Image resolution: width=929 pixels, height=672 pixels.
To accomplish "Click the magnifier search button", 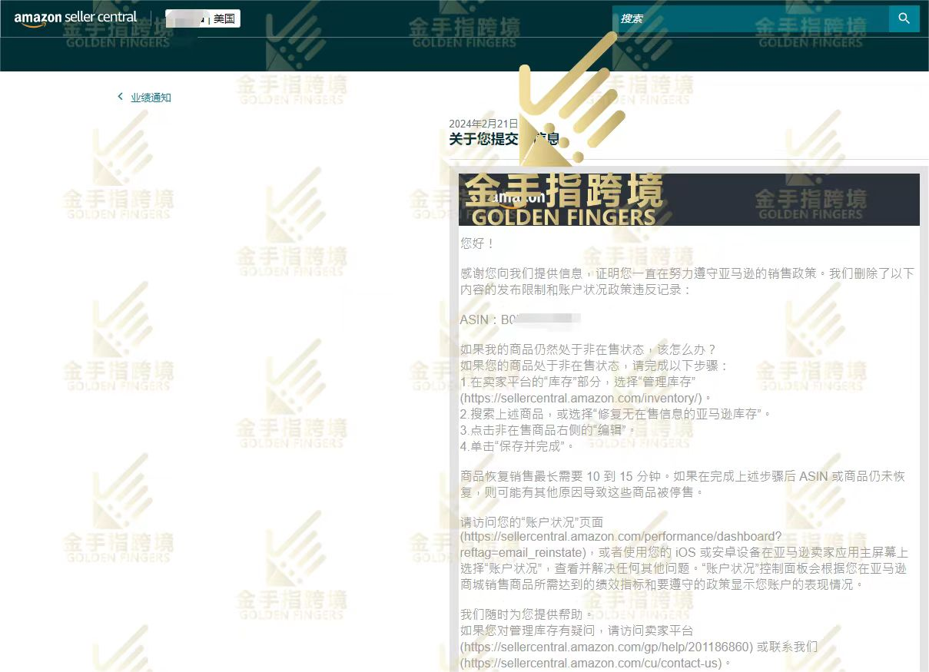I will point(904,18).
